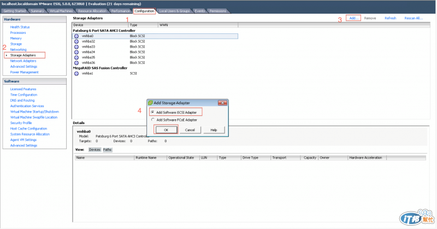The height and width of the screenshot is (229, 437).
Task: Sort adapters by WWN column header
Action: (x=198, y=25)
